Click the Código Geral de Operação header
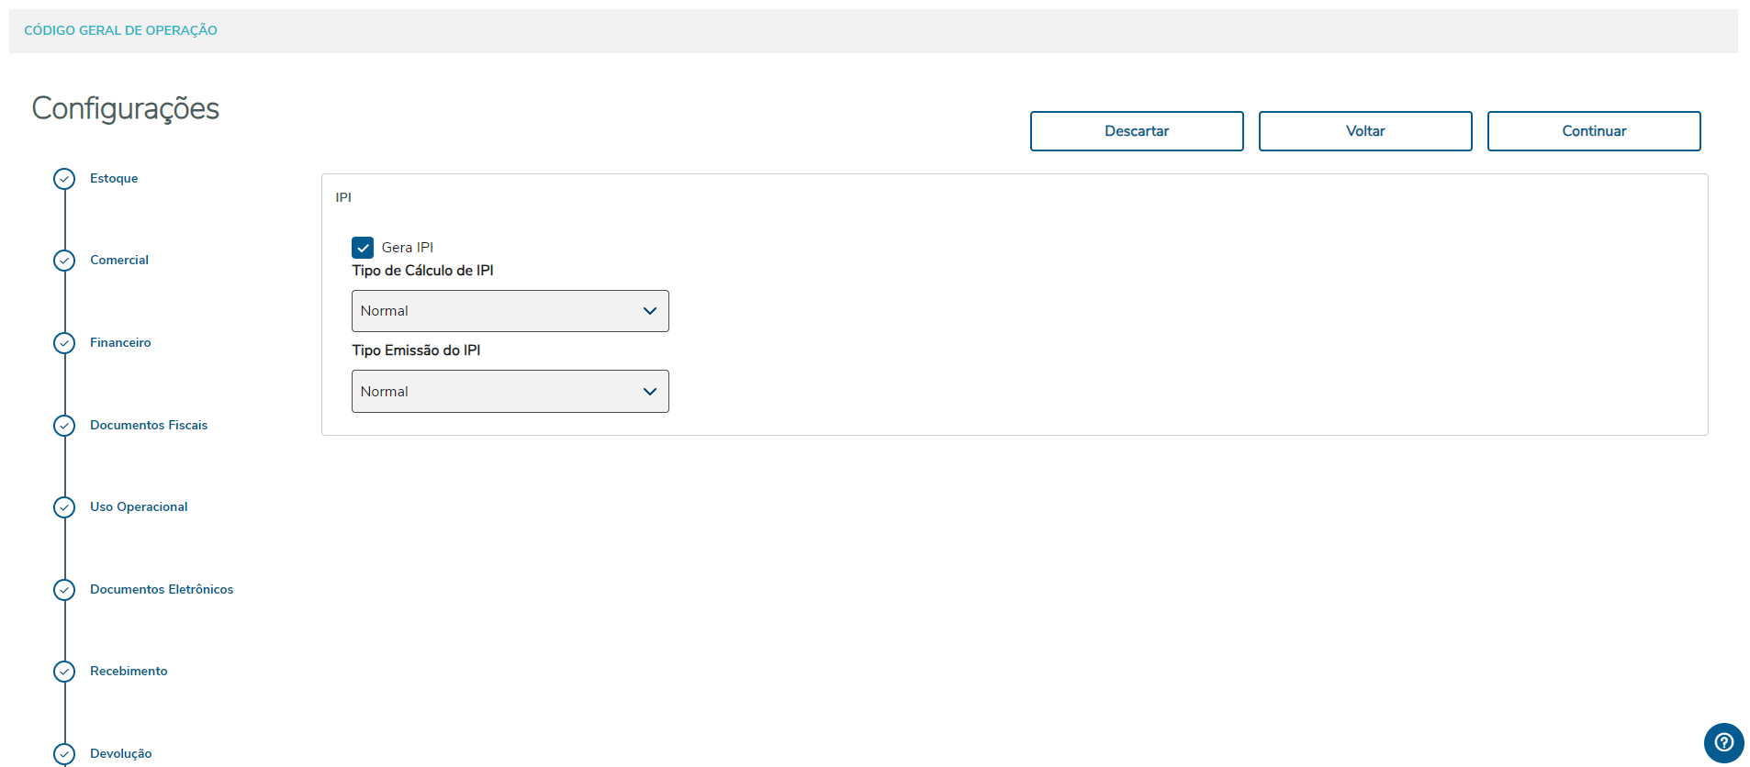 pos(121,30)
